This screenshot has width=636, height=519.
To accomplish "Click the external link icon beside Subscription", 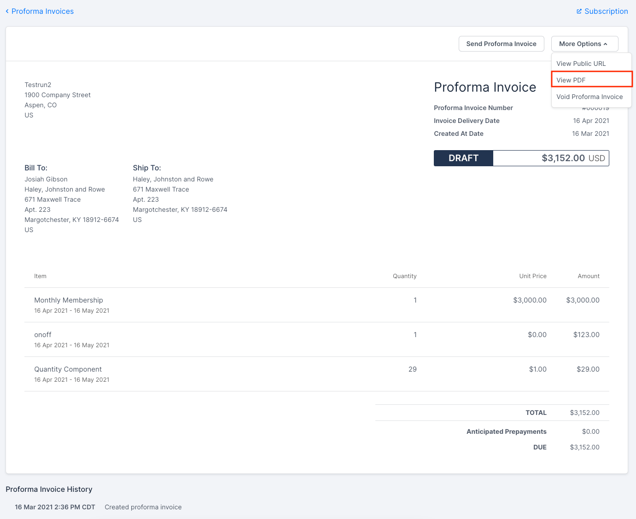I will click(579, 12).
